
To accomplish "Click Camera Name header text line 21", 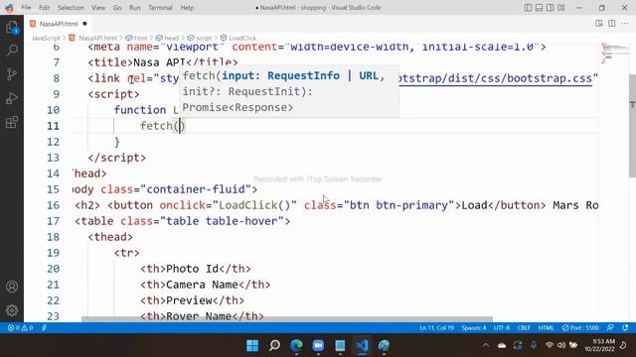I will 202,285.
